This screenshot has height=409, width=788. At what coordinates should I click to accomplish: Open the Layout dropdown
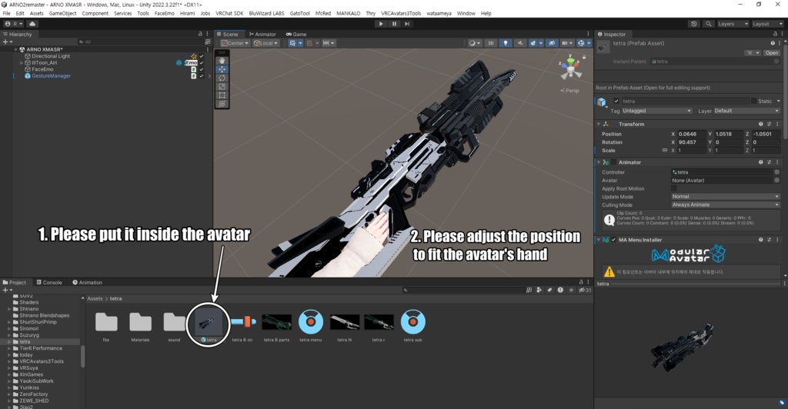tap(767, 24)
